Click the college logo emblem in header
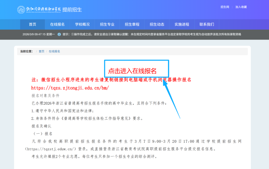This screenshot has height=169, width=269. click(21, 10)
